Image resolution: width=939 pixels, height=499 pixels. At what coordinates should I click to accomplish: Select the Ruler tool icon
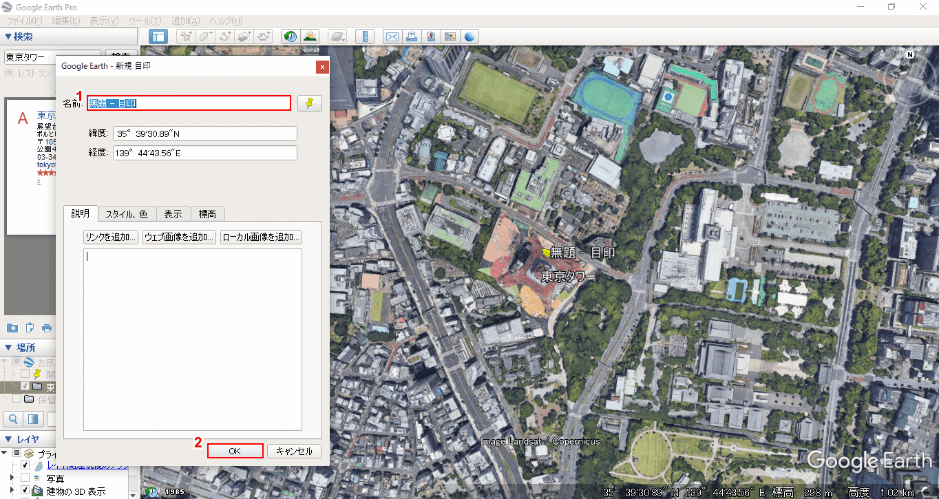[364, 36]
